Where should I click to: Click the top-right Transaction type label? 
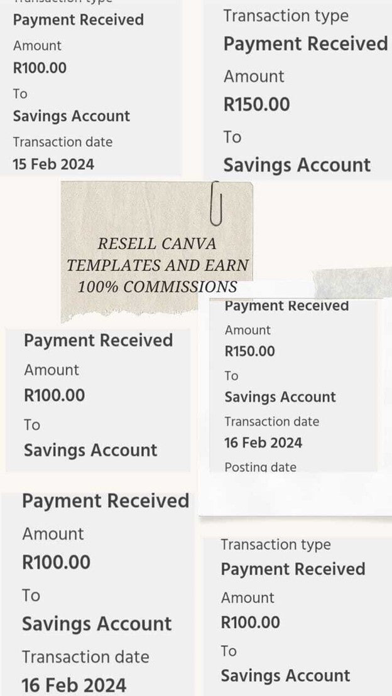click(286, 16)
